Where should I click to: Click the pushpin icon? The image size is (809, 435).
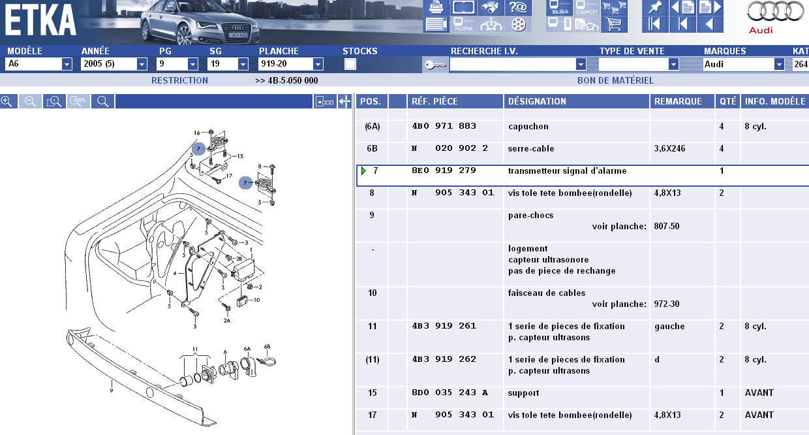point(655,8)
